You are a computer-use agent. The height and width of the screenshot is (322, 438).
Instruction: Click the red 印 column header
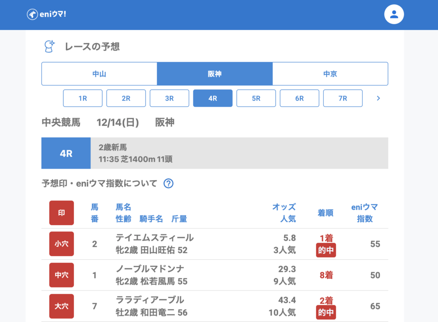point(62,213)
